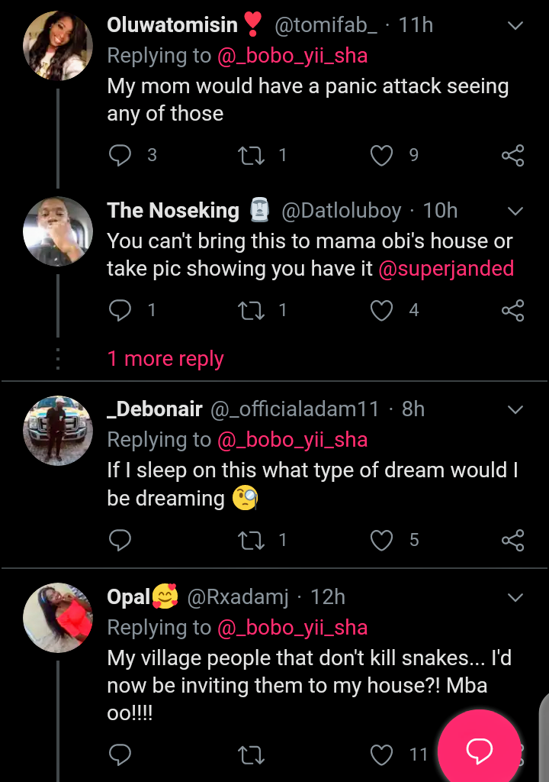Reply to The Noseking's tweet
549x782 pixels.
(x=120, y=310)
